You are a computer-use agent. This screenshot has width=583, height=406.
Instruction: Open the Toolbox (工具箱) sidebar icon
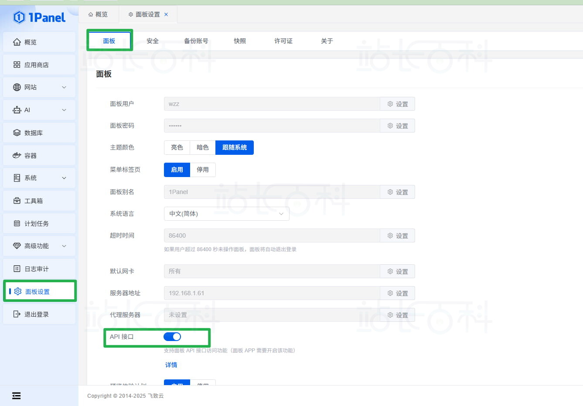tap(17, 201)
